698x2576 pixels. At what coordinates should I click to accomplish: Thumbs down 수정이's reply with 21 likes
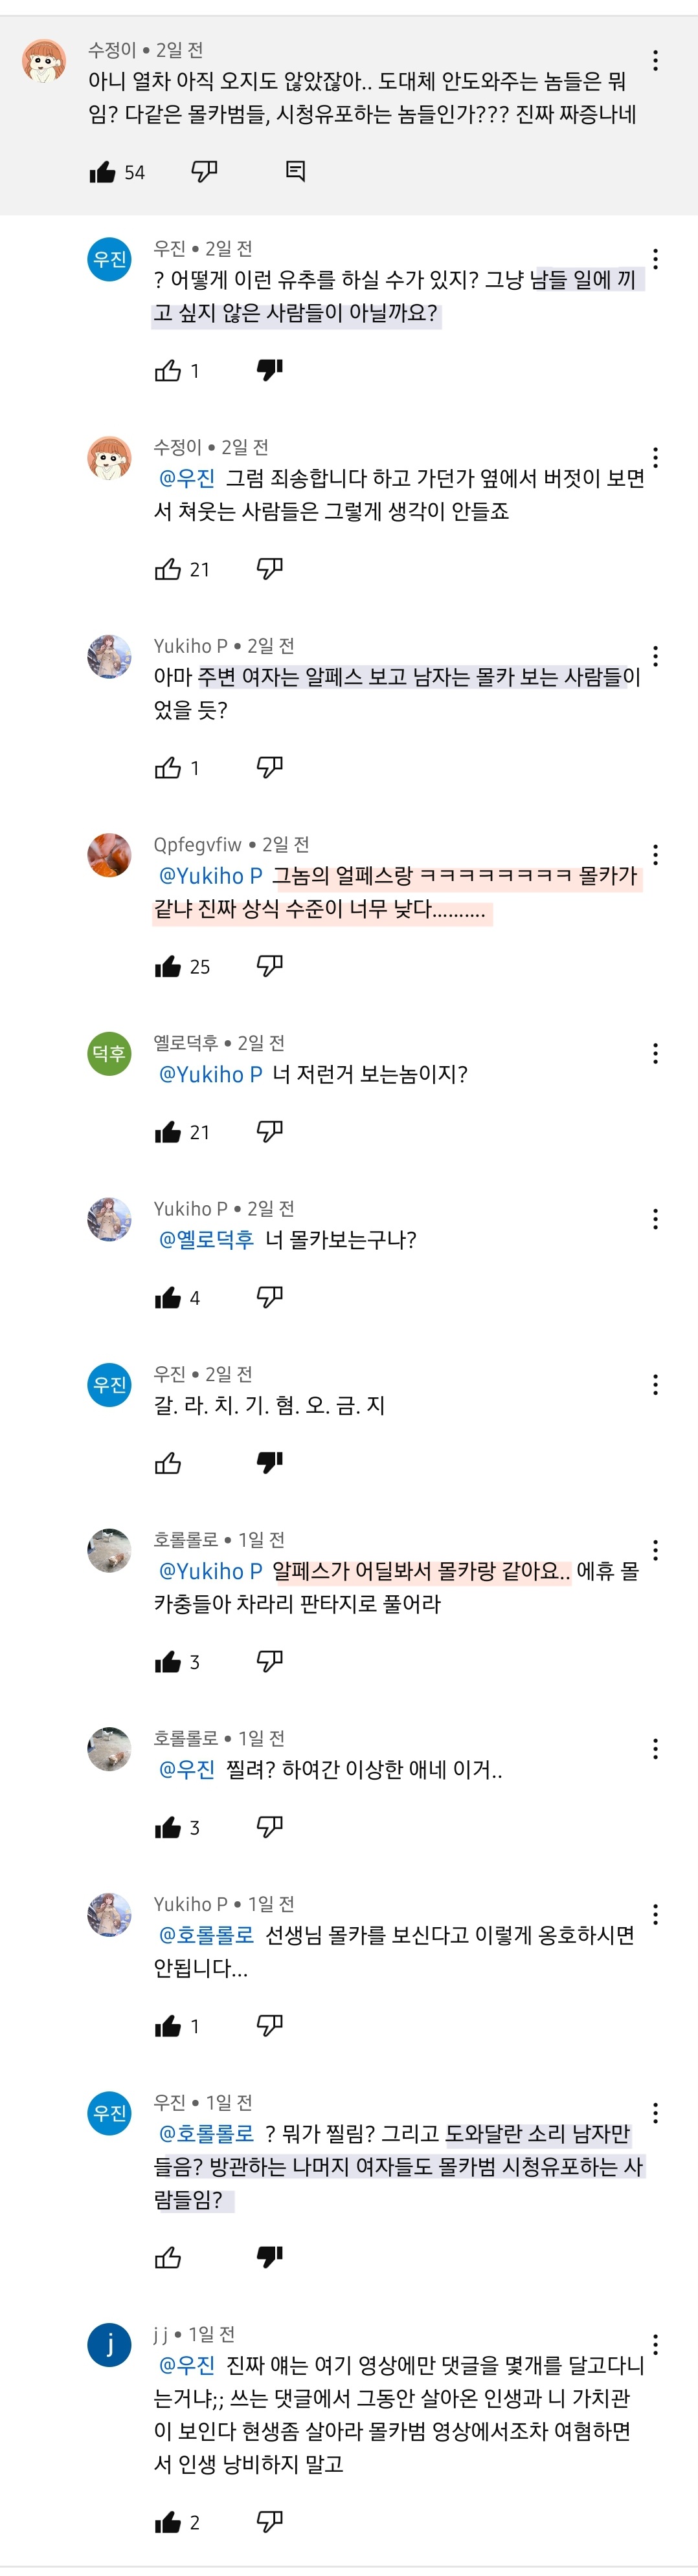click(x=269, y=569)
